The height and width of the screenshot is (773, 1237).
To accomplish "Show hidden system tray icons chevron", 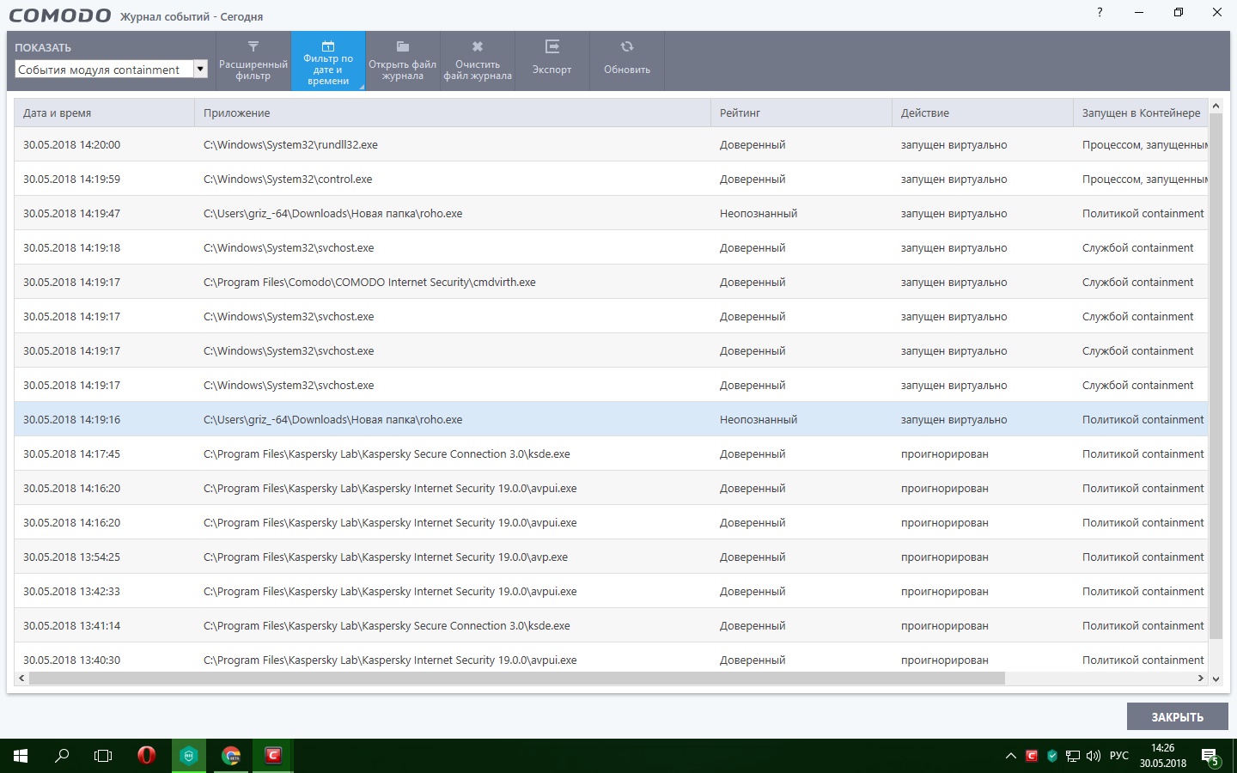I will click(x=1011, y=756).
